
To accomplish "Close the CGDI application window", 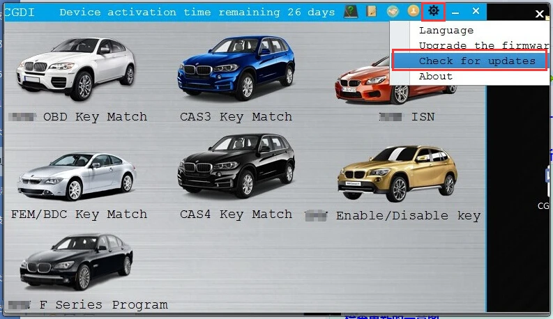I will 476,11.
